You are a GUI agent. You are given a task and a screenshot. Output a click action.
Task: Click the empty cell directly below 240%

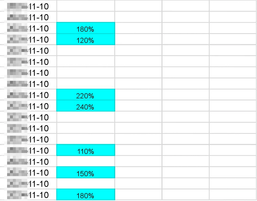tap(86, 117)
